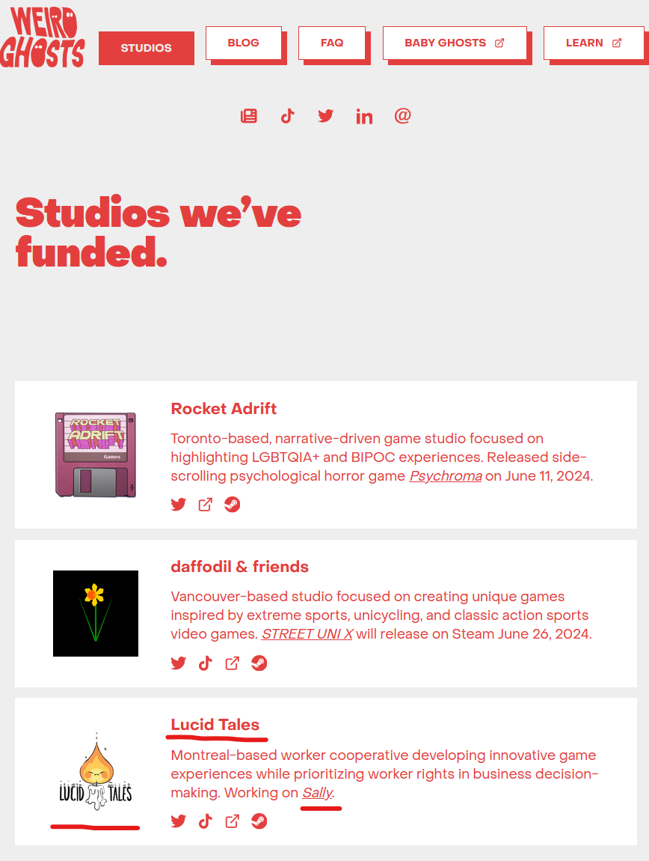Click the @ email icon in header
Viewport: 649px width, 861px height.
click(403, 116)
